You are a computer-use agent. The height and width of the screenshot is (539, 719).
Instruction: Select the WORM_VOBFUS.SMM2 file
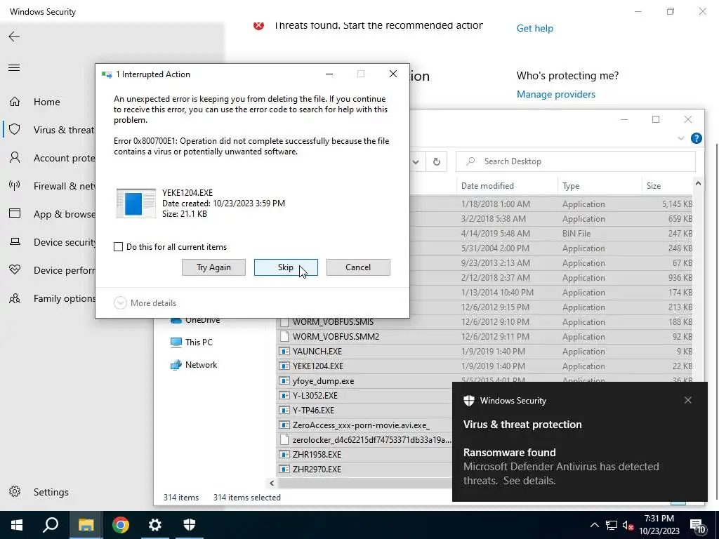[x=336, y=337]
